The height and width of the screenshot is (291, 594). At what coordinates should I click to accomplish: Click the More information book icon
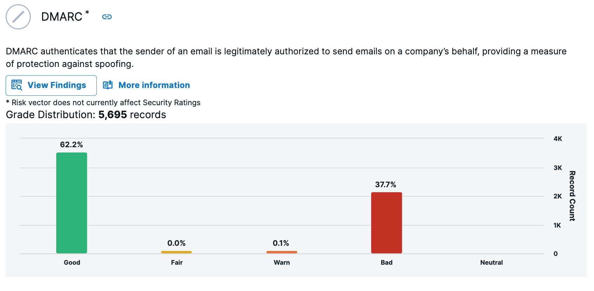tap(108, 85)
